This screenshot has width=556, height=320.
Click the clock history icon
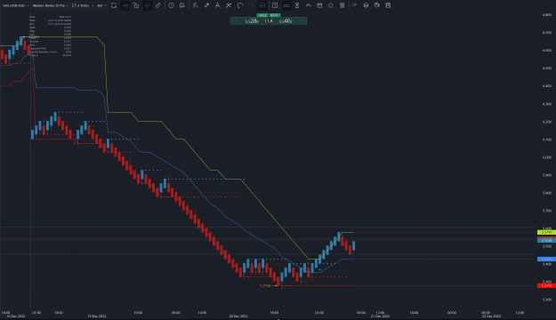click(x=172, y=5)
